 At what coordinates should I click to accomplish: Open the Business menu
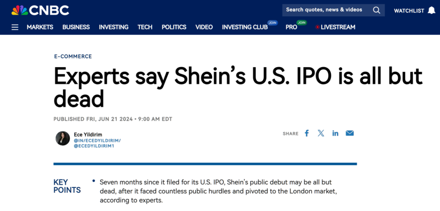click(76, 27)
